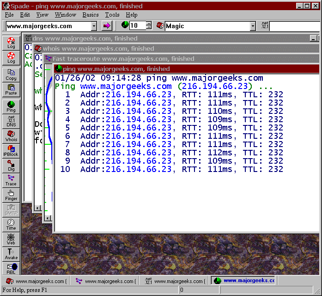Click the .net 12.1 icon in toolbar

coord(265,25)
